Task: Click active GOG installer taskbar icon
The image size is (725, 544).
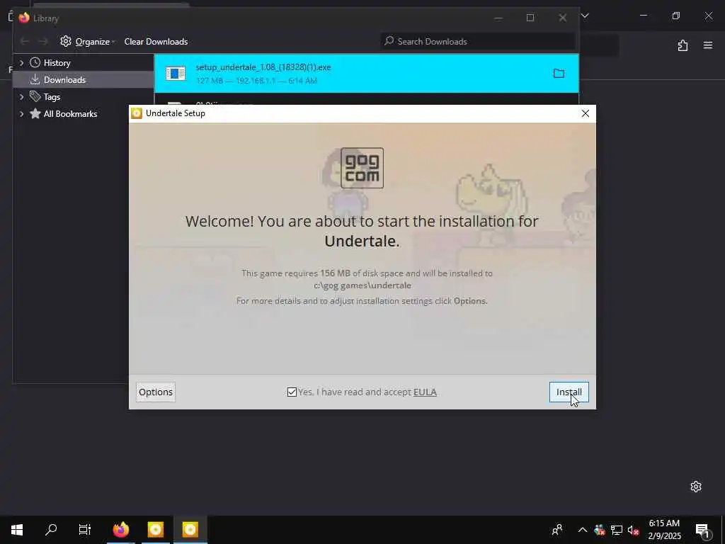Action: pos(190,530)
